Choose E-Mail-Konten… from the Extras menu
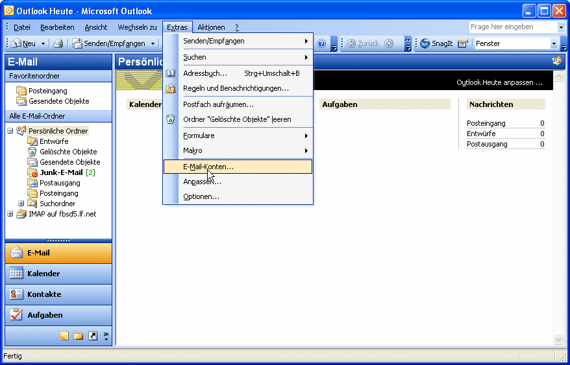 click(238, 167)
